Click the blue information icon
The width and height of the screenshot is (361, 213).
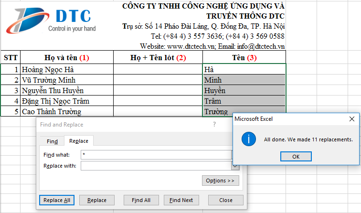coord(248,139)
